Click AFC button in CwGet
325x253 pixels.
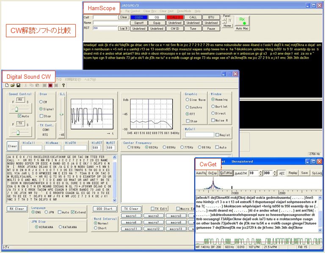282,173
